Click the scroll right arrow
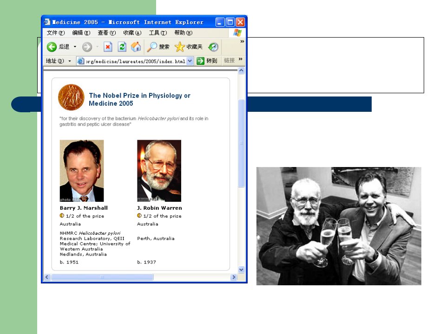This screenshot has height=334, width=446. [234, 277]
